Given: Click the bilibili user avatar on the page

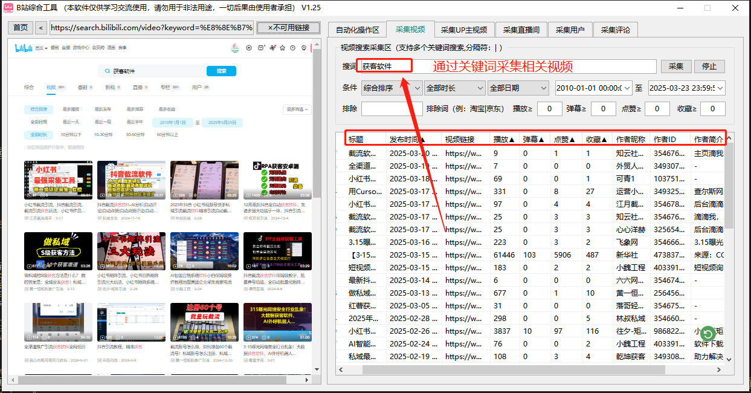Looking at the screenshot, I should (x=234, y=47).
